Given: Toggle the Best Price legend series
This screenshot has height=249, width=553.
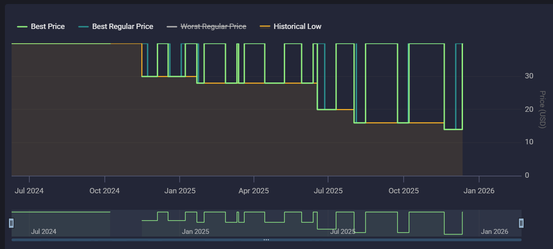Looking at the screenshot, I should coord(41,27).
